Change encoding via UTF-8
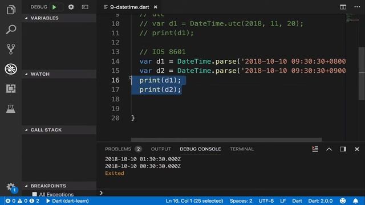The width and height of the screenshot is (365, 205). [266, 201]
